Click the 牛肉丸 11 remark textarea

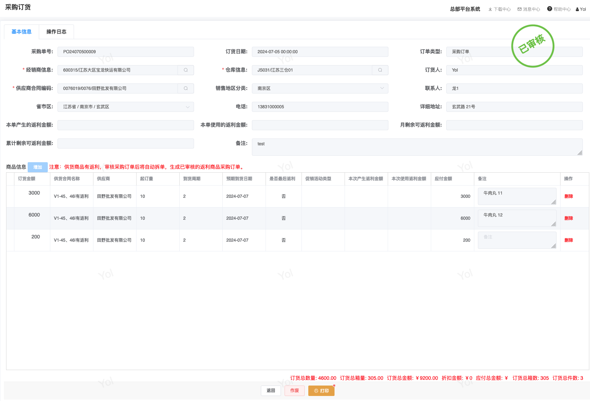pyautogui.click(x=517, y=196)
